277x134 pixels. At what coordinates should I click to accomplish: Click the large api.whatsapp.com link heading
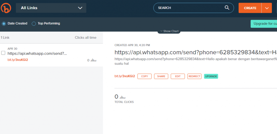pos(196,52)
